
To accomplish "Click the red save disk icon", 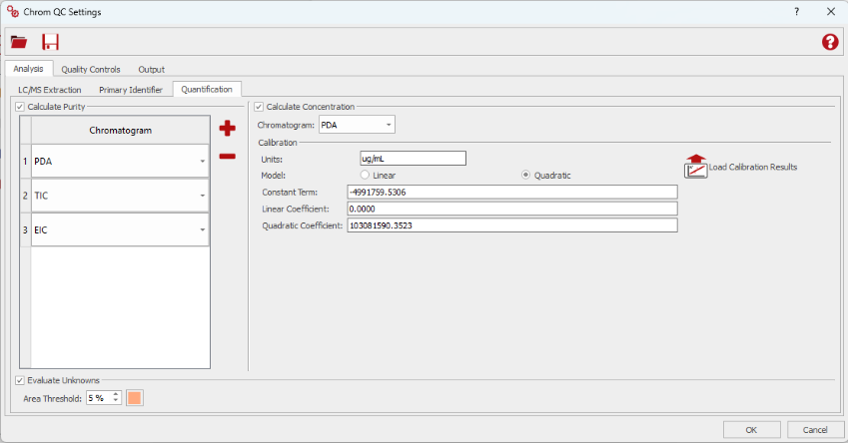I will pos(50,42).
